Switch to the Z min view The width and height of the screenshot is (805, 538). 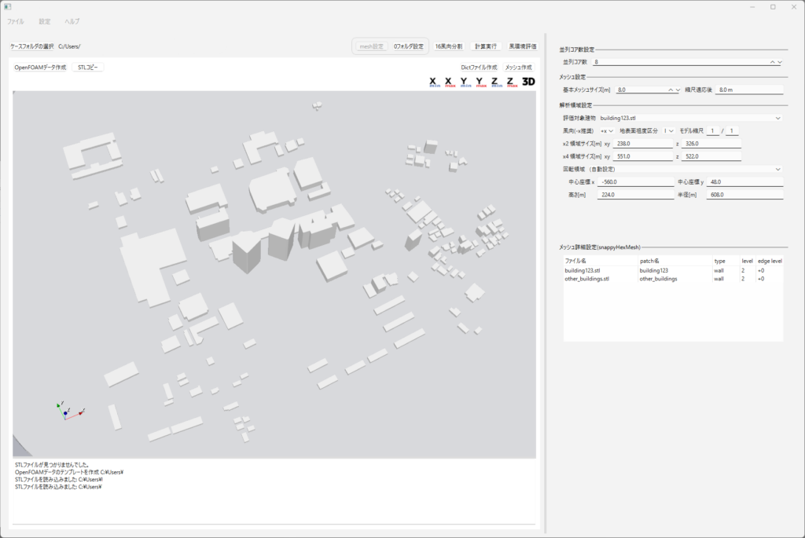click(x=497, y=82)
